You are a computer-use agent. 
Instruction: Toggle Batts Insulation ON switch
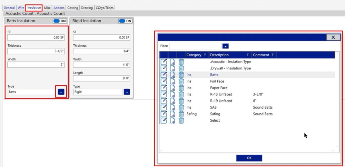click(x=59, y=21)
